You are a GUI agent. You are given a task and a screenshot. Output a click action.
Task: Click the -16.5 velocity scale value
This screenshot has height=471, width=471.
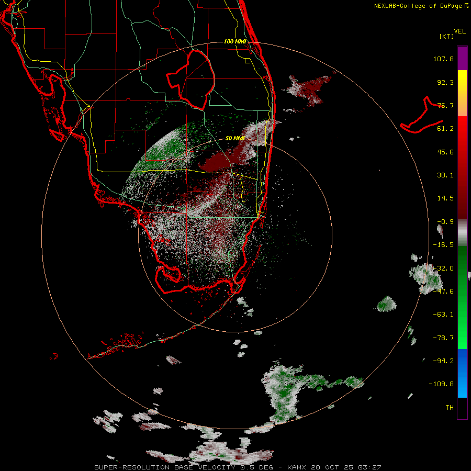[443, 245]
